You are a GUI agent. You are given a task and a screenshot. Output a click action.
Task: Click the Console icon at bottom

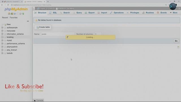pyautogui.click(x=35, y=101)
